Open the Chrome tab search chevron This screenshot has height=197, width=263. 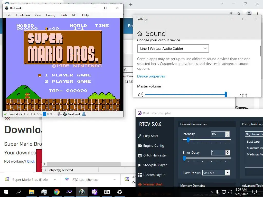[222, 4]
